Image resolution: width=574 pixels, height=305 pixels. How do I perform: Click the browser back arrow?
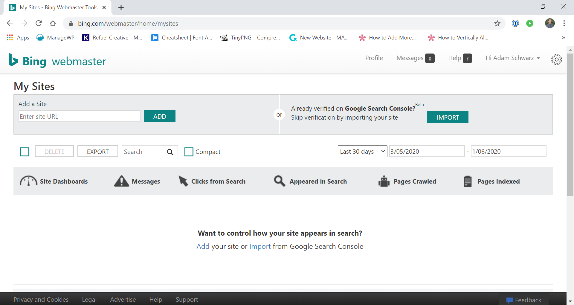click(10, 23)
